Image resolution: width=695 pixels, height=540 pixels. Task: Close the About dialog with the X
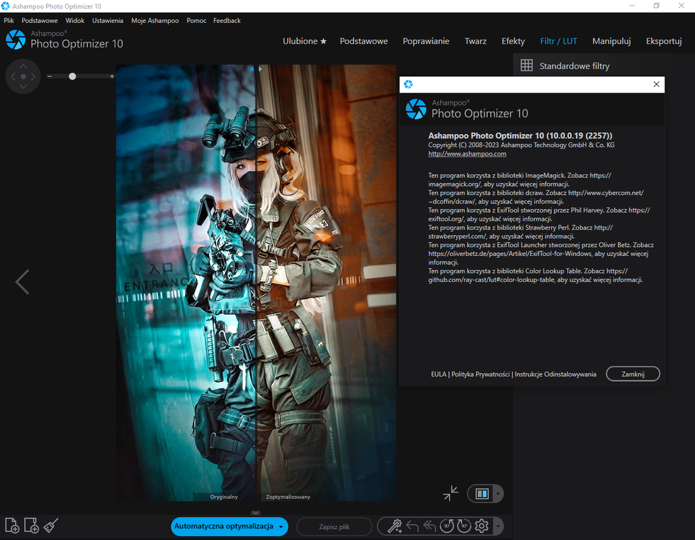click(x=657, y=84)
